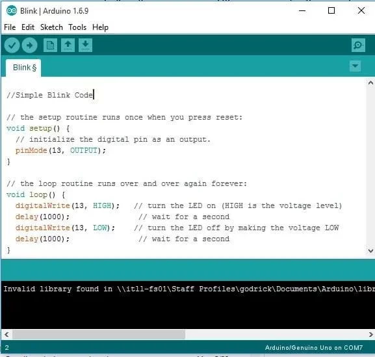375x357 pixels.
Task: Open the tab options dropdown arrow
Action: (355, 66)
